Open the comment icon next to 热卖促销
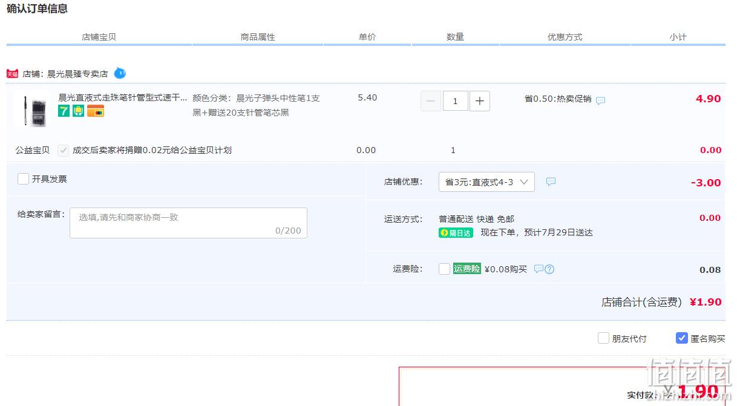This screenshot has width=737, height=406. pos(600,101)
